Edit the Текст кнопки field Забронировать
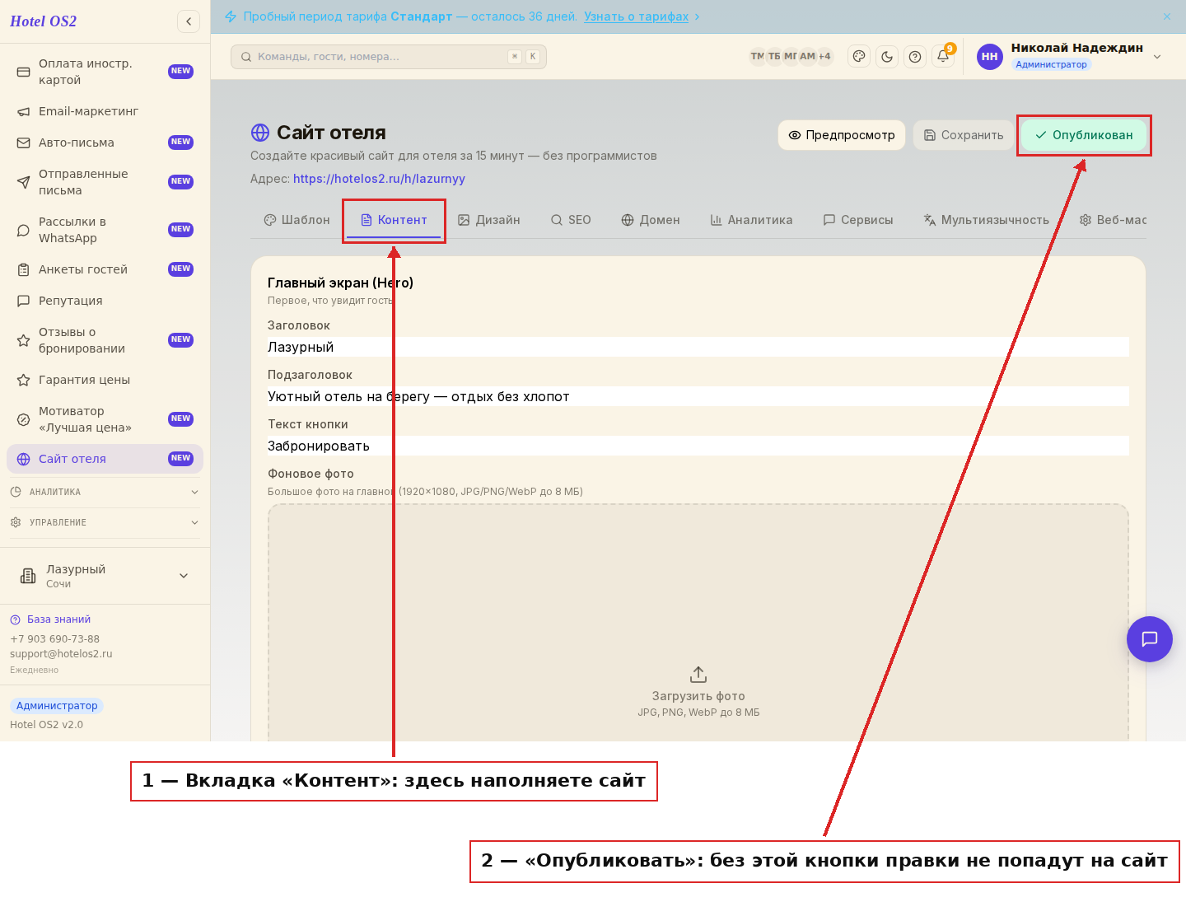 [698, 446]
